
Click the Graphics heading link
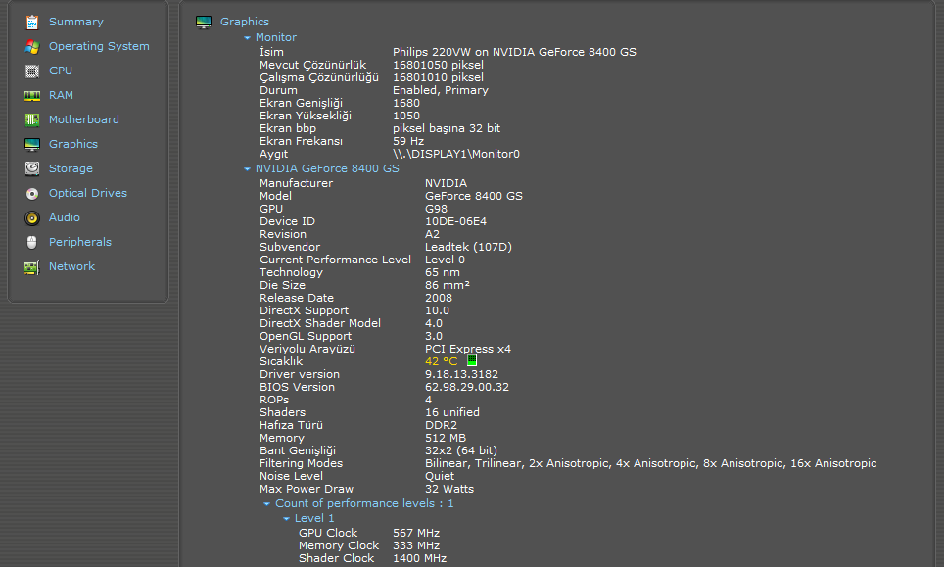click(x=245, y=22)
